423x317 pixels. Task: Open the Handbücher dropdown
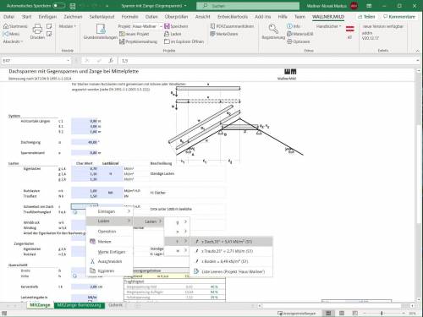(328, 26)
